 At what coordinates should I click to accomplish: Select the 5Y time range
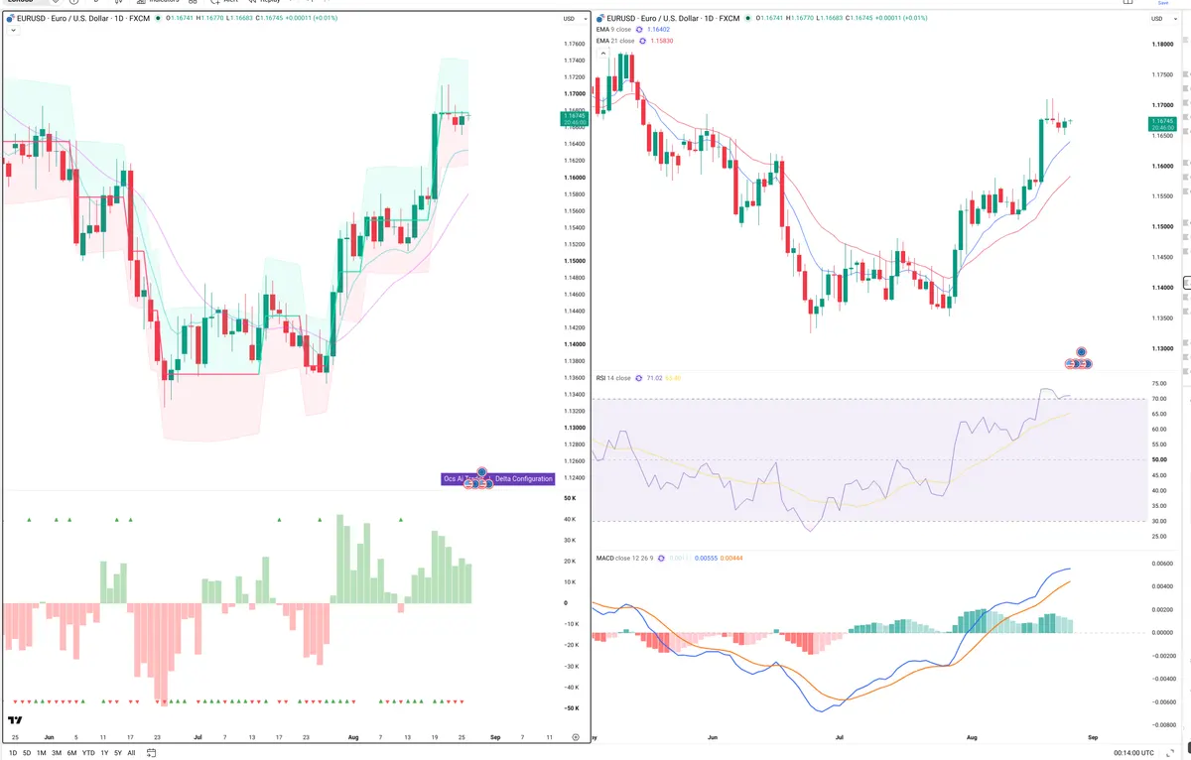(118, 753)
